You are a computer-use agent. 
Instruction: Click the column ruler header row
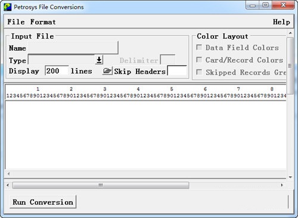tap(145, 92)
